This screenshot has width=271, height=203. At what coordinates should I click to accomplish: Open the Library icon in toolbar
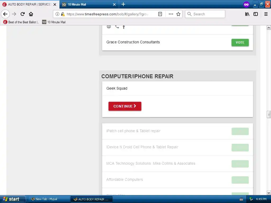(247, 14)
